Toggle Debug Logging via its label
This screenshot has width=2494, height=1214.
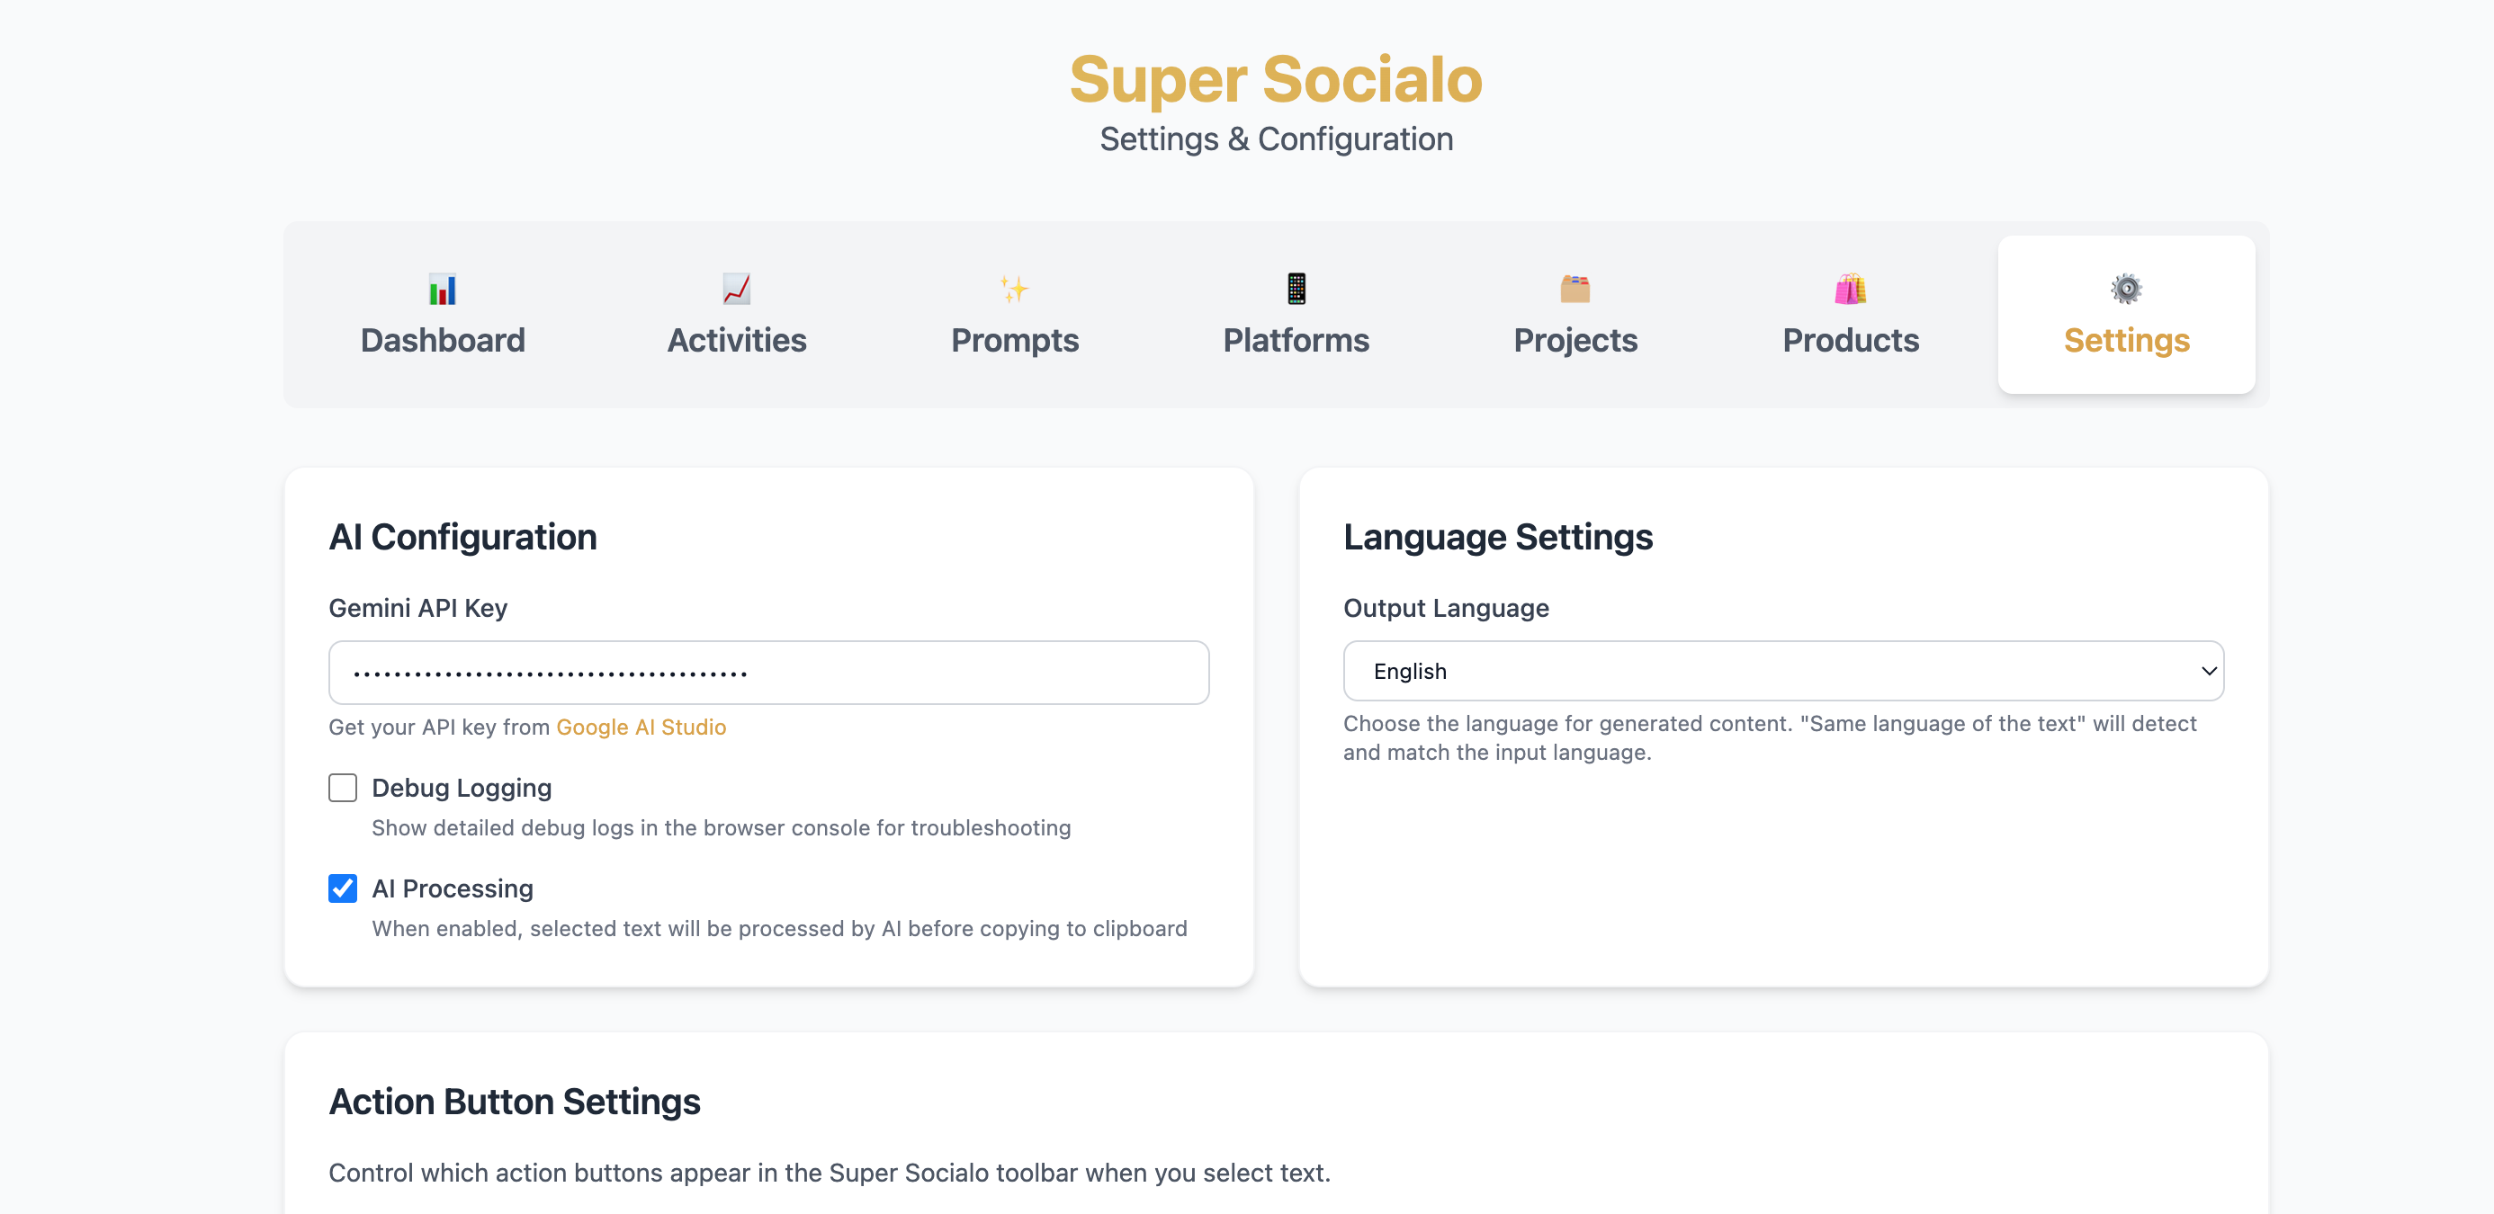462,788
